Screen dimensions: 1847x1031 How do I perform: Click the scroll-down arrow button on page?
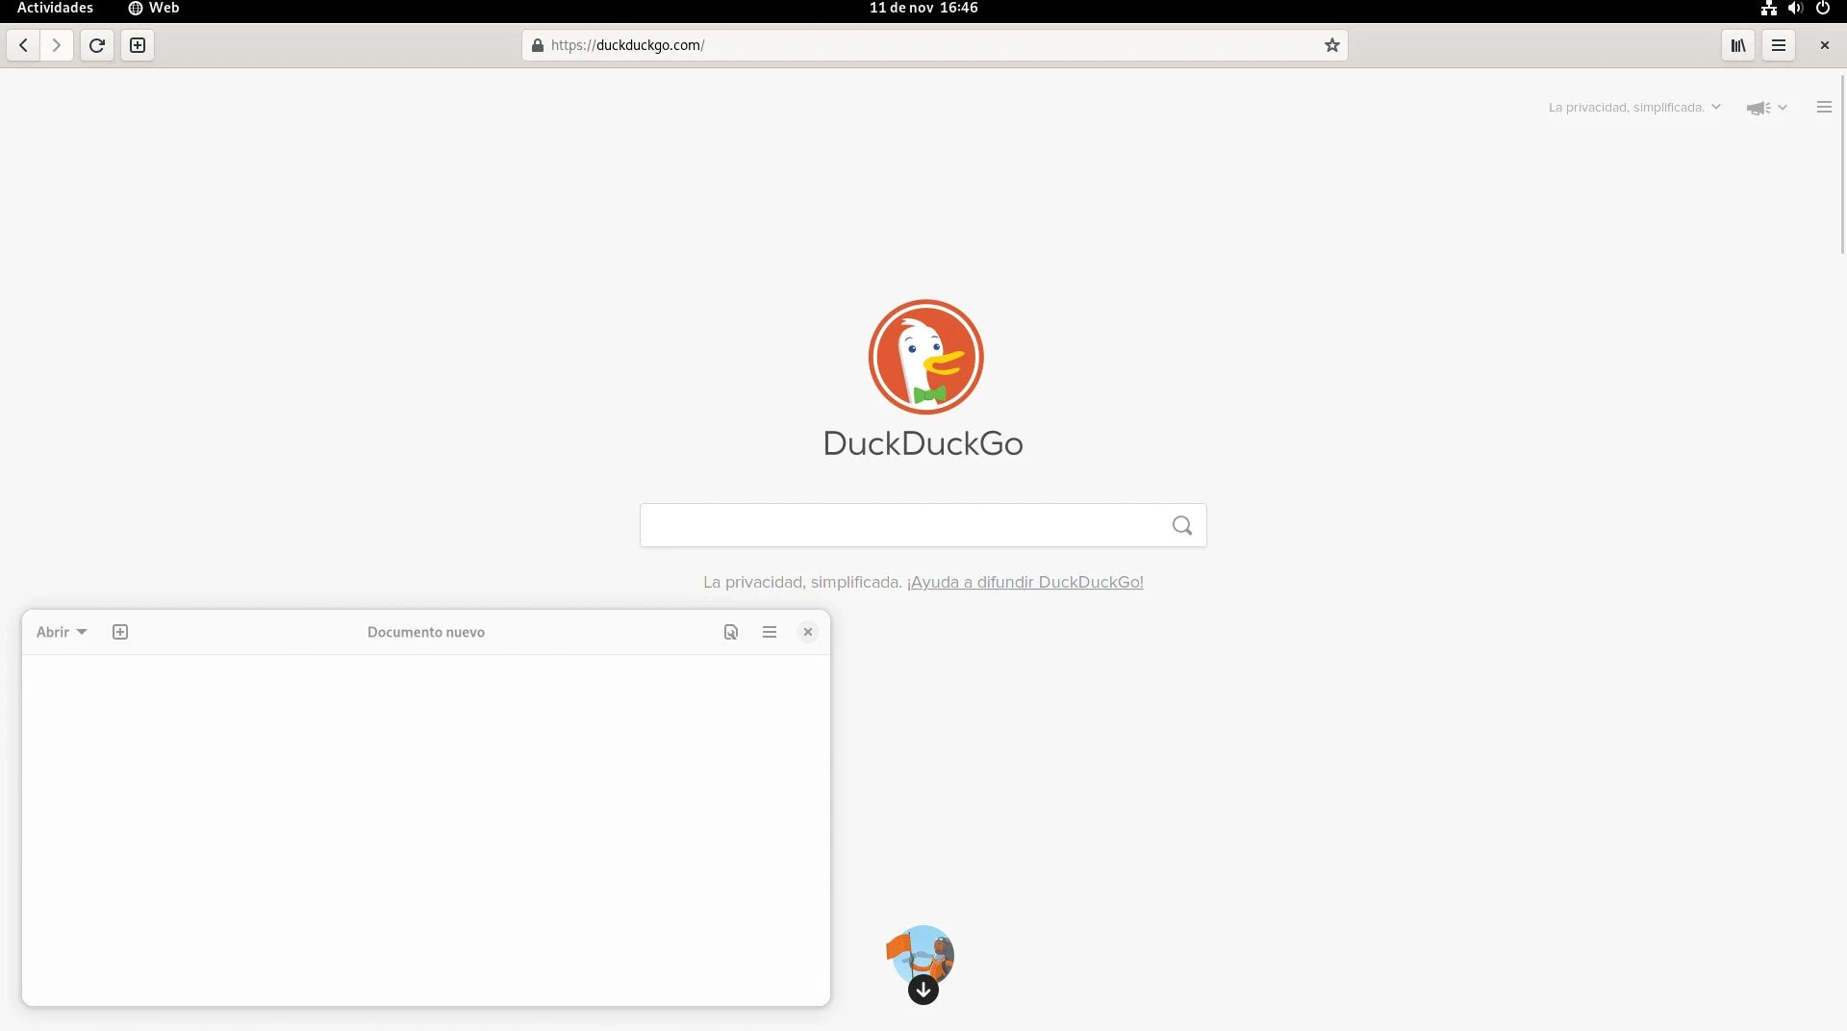923,990
